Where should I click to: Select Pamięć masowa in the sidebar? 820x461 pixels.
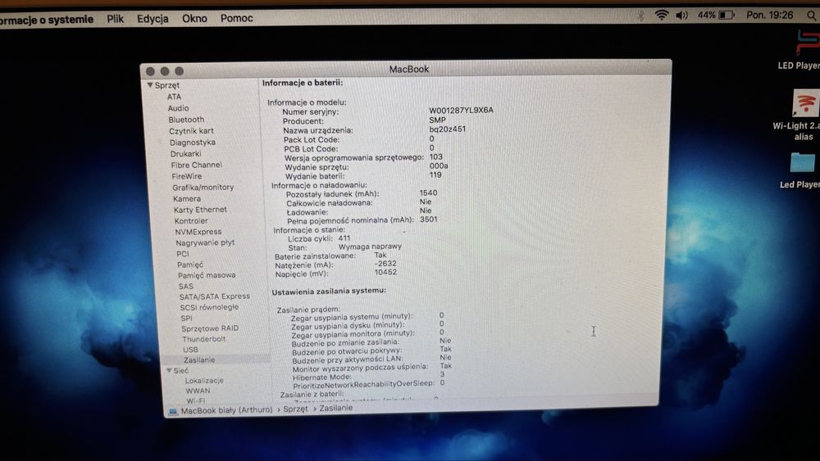coord(207,275)
